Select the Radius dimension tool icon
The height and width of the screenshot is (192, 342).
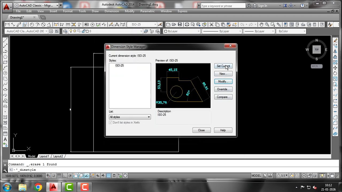[x=32, y=25]
